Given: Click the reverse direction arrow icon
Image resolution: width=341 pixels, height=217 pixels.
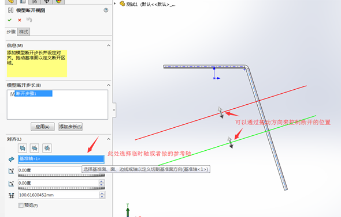Looking at the screenshot, I should pyautogui.click(x=12, y=159).
